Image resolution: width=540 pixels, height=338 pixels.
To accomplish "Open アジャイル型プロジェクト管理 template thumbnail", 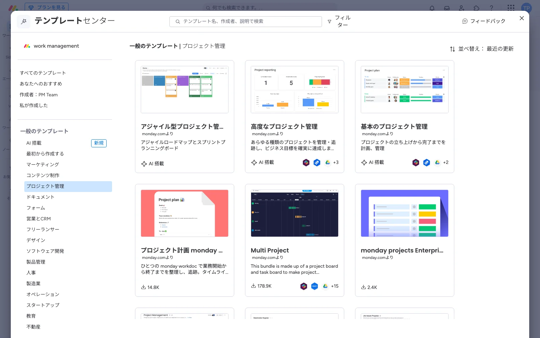I will pos(185,90).
